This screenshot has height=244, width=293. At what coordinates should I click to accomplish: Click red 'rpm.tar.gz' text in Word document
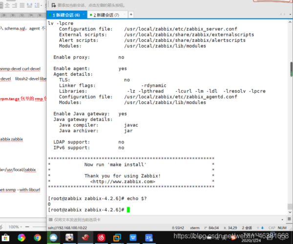coord(10,99)
